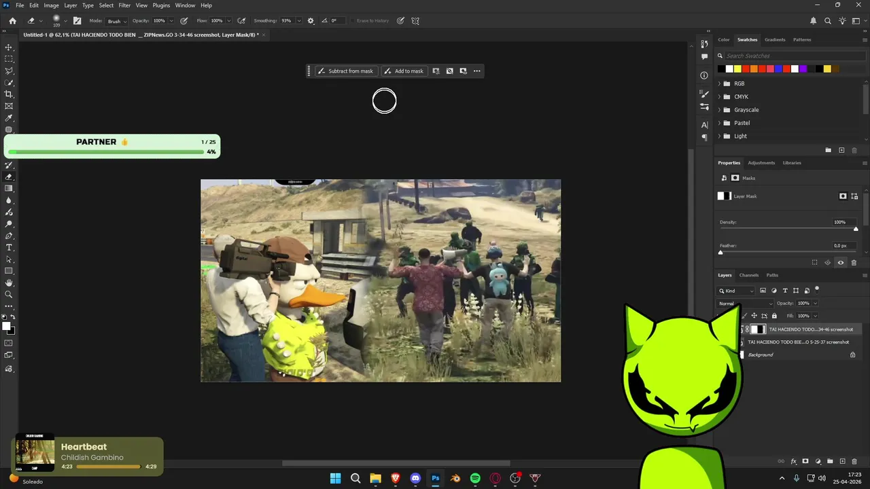
Task: Expand the Grayscale swatch group
Action: [x=719, y=110]
